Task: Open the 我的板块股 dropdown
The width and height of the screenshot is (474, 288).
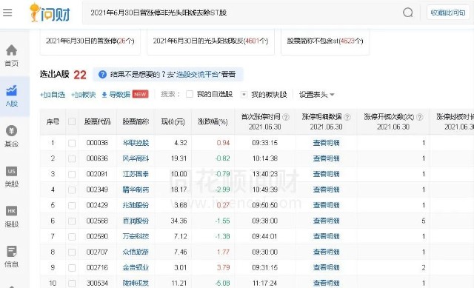Action: pos(244,95)
